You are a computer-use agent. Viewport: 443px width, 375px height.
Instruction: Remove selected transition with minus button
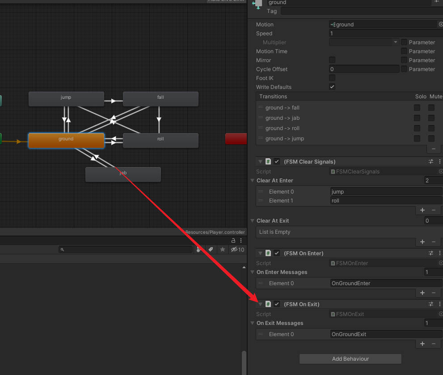[434, 149]
